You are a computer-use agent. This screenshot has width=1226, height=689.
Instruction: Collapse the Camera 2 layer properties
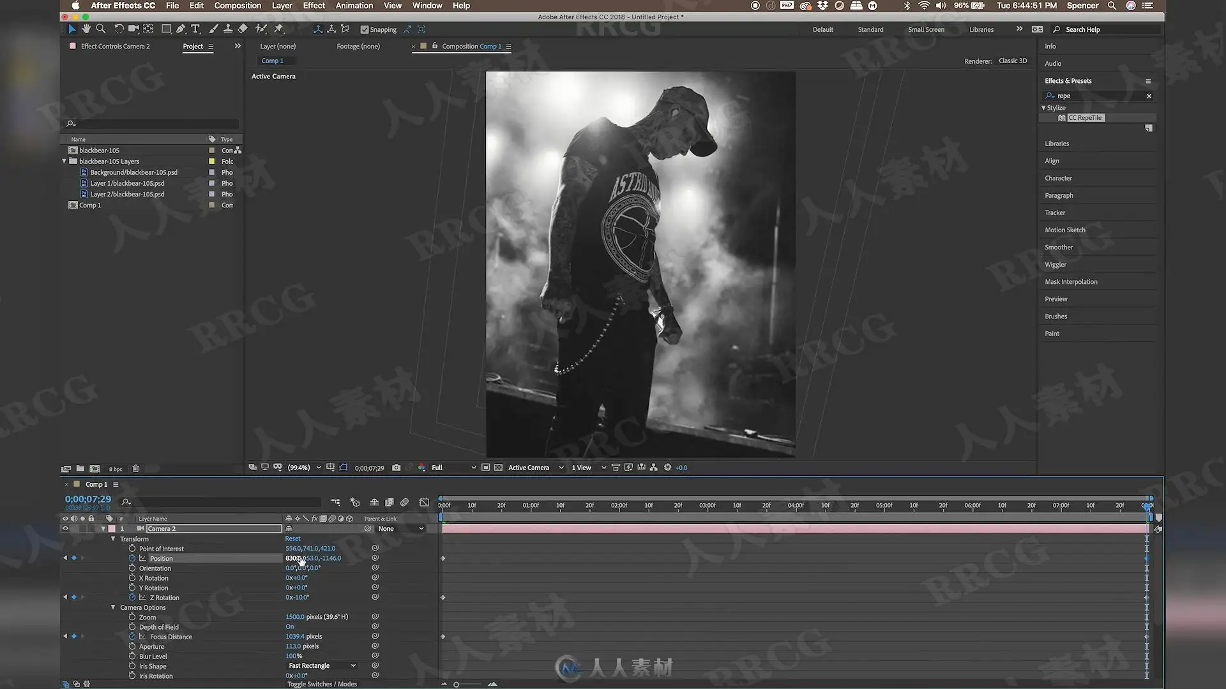tap(103, 529)
